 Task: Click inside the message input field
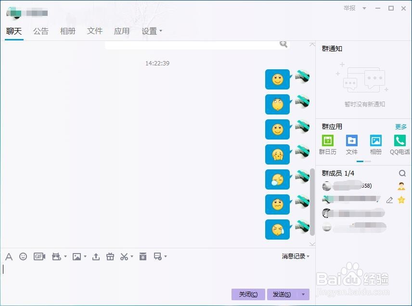click(x=144, y=272)
